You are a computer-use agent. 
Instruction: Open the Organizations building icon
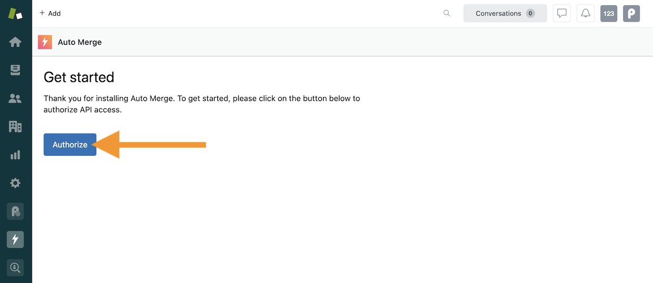tap(15, 127)
